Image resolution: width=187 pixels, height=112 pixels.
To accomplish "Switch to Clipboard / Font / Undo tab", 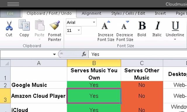I will tap(49, 13).
